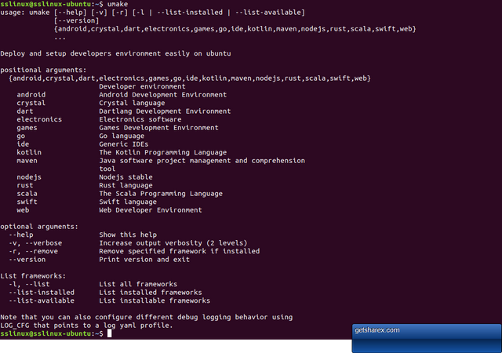
Task: Click the text 'Developer environment'
Action: (142, 86)
